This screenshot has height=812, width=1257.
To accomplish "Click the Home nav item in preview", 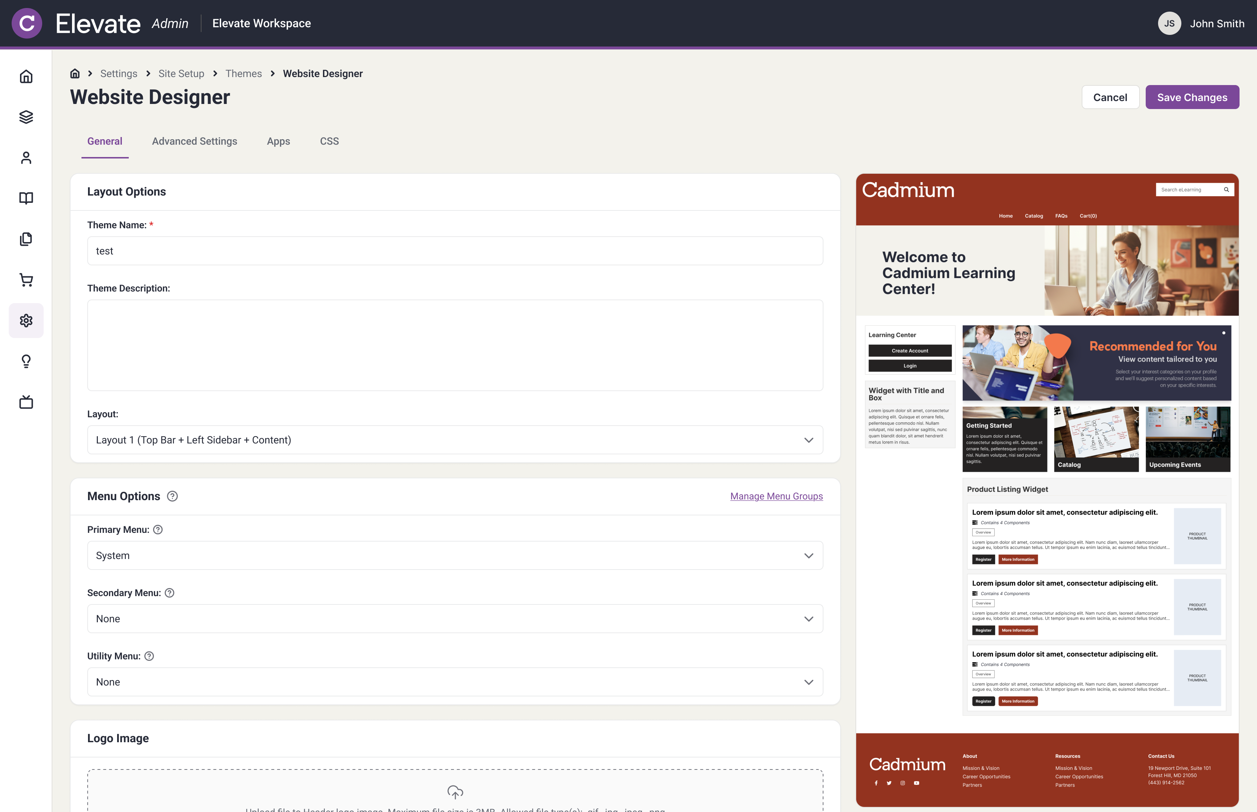I will pyautogui.click(x=1005, y=216).
